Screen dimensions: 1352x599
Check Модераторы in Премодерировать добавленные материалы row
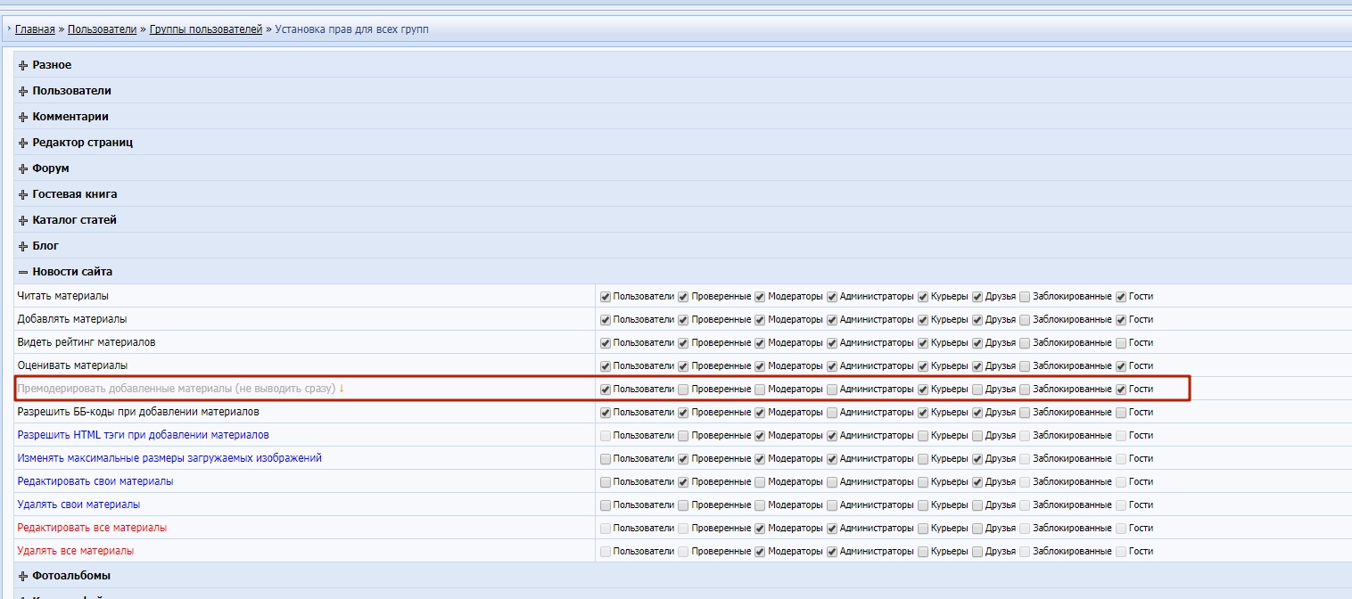761,389
